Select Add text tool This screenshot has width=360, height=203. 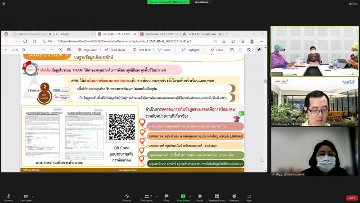(141, 50)
